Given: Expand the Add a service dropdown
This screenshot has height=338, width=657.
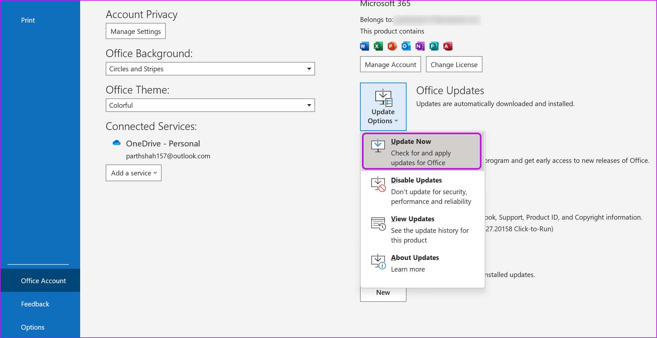Looking at the screenshot, I should [133, 173].
